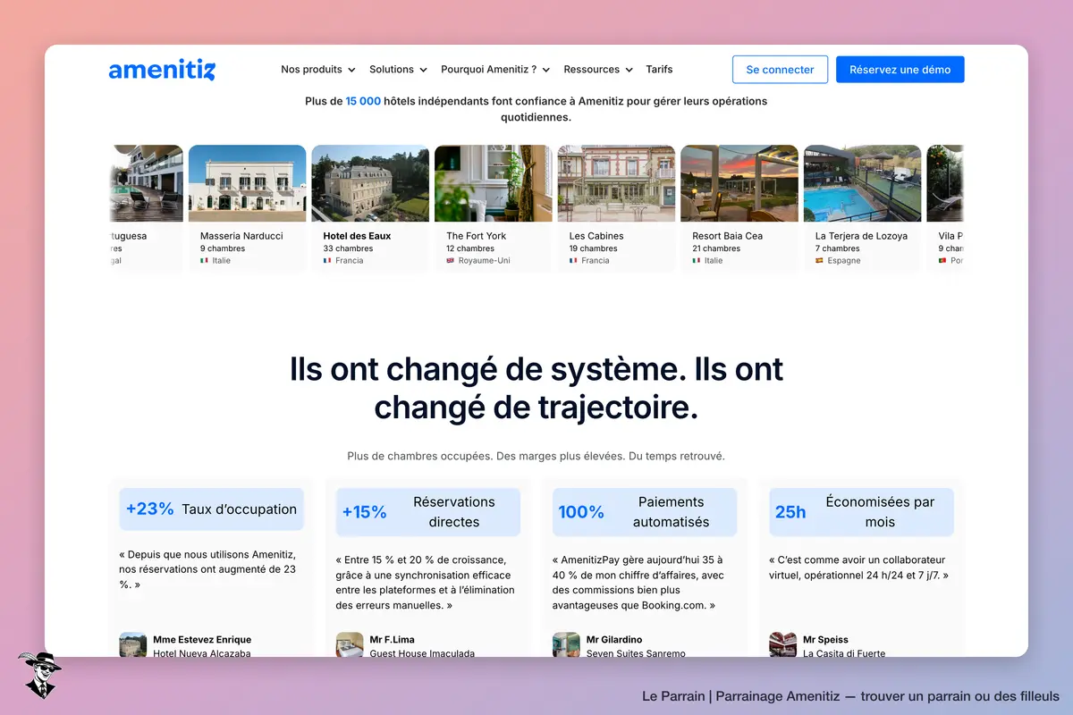1073x715 pixels.
Task: Open the Les Cabines photo
Action: click(617, 183)
